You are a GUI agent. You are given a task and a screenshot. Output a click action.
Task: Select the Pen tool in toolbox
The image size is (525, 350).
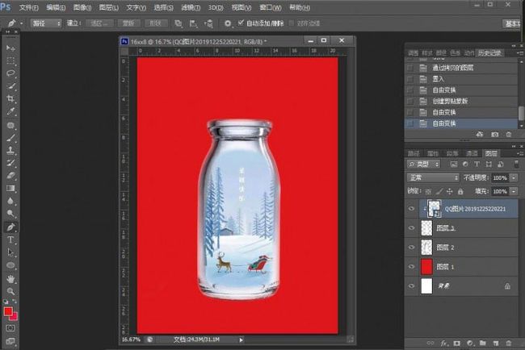click(10, 227)
